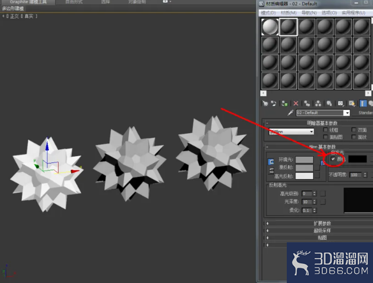Image resolution: width=373 pixels, height=283 pixels.
Task: Click the eyedropper pick-material icon
Action: (x=290, y=113)
